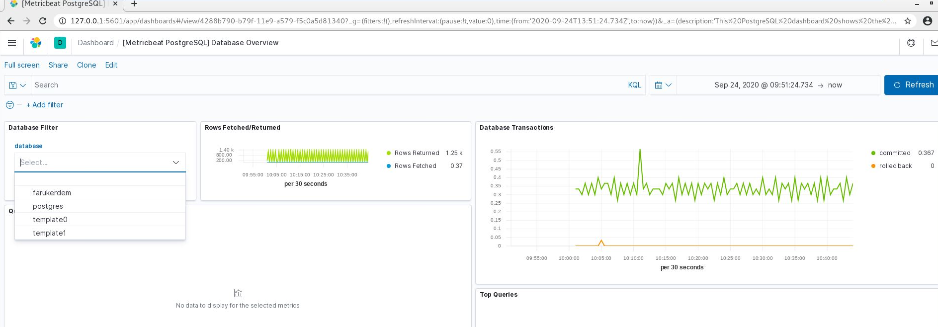Click the Top Queries panel title
Screen dimensions: 938x327
[499, 295]
